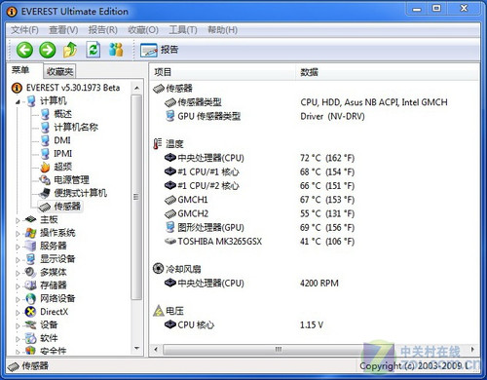
Task: Click the 电源管理 icon
Action: point(45,180)
